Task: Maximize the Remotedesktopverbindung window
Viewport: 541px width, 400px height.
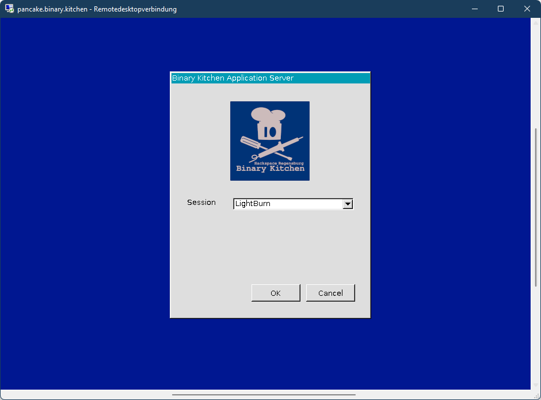Action: click(x=501, y=9)
